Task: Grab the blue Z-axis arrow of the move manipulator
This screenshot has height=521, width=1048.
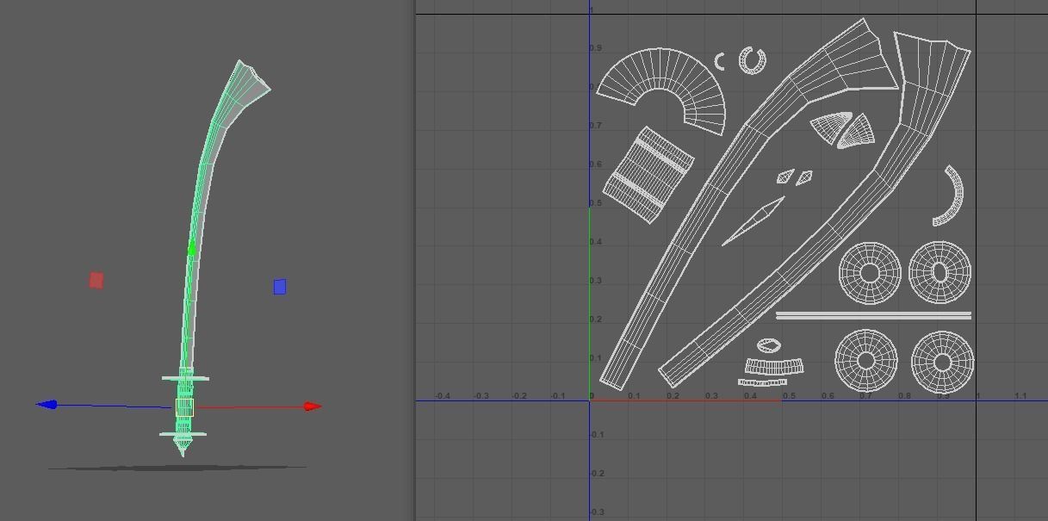Action: click(47, 404)
